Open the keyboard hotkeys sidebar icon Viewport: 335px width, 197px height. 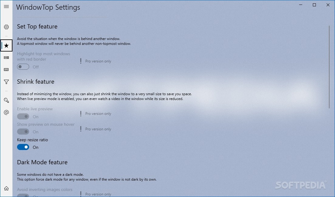point(6,69)
